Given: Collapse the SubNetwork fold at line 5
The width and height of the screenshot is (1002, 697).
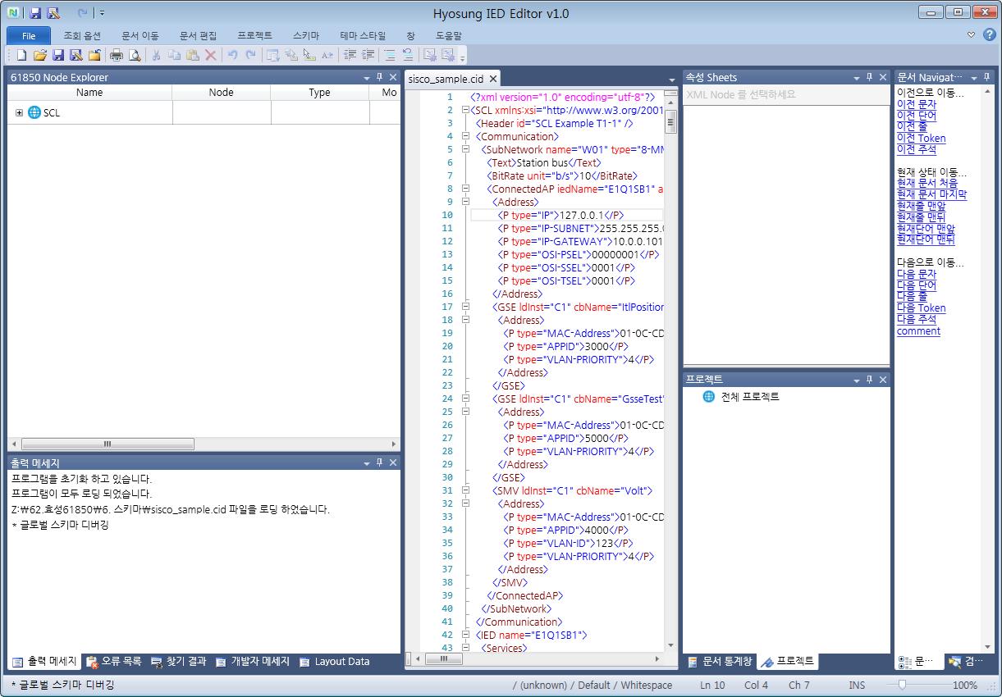Looking at the screenshot, I should (x=465, y=149).
